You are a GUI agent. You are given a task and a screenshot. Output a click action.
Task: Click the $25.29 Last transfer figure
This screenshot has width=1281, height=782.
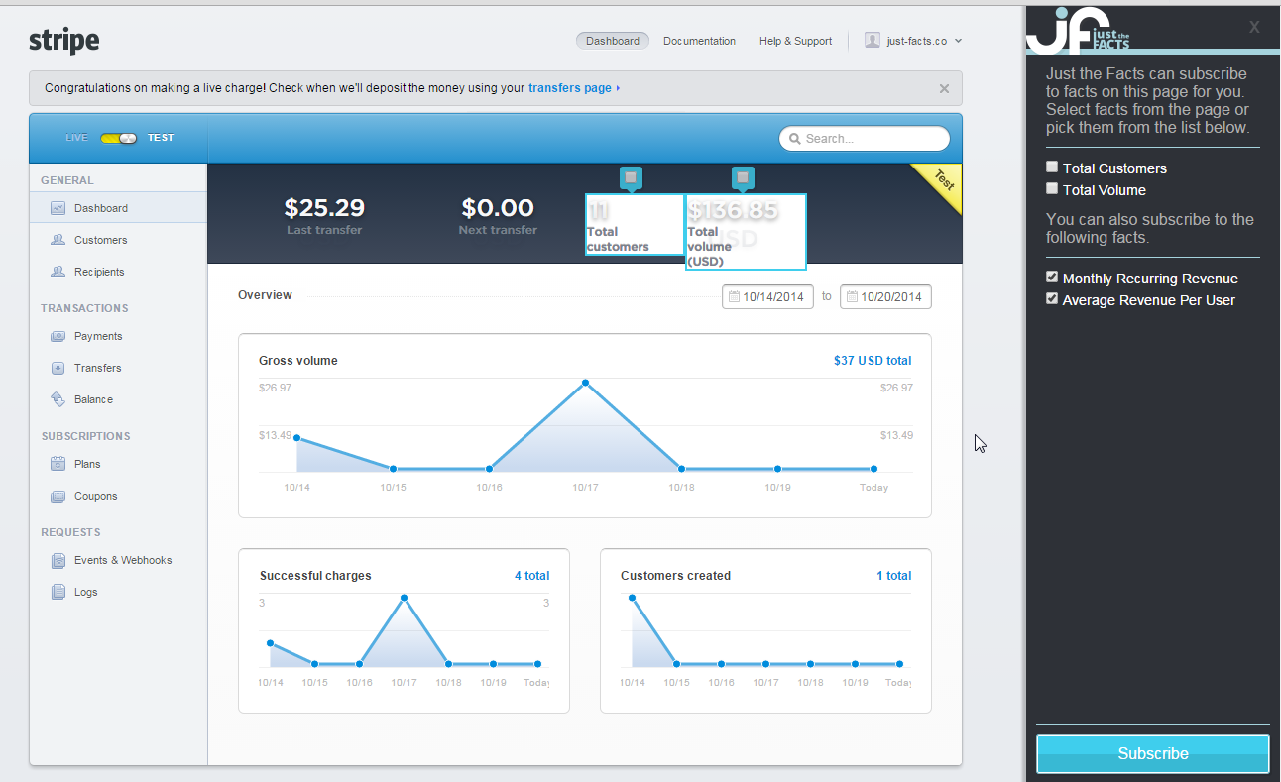324,208
